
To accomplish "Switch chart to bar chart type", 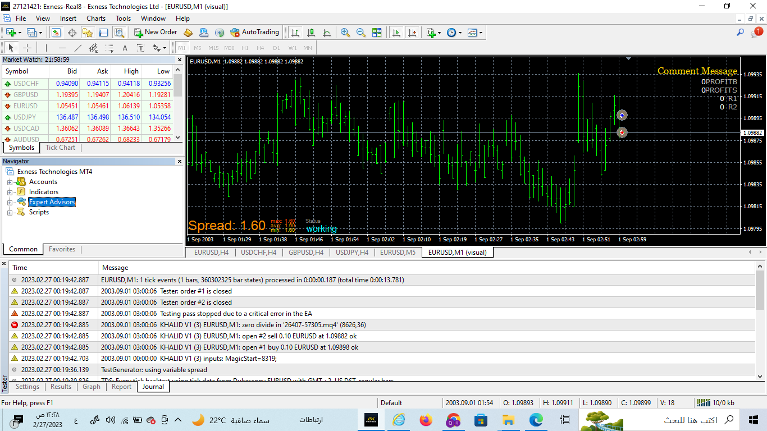I will pyautogui.click(x=295, y=33).
